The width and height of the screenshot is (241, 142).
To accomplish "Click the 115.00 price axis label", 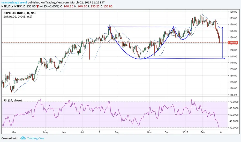I will (x=233, y=95).
